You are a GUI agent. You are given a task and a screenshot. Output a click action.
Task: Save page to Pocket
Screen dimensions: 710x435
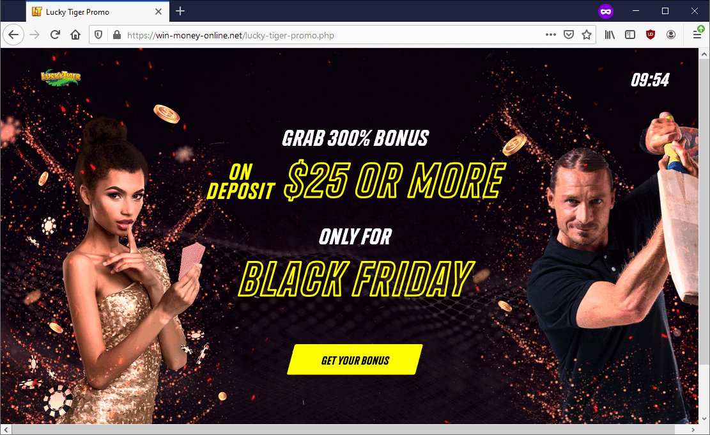click(x=569, y=35)
